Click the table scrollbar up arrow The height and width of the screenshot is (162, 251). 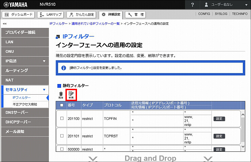coord(243,115)
